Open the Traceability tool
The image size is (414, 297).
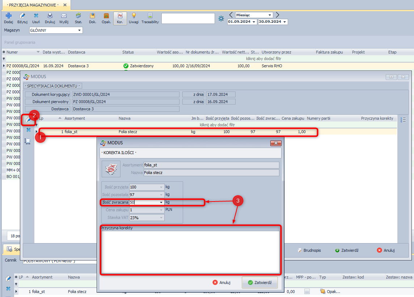(150, 17)
